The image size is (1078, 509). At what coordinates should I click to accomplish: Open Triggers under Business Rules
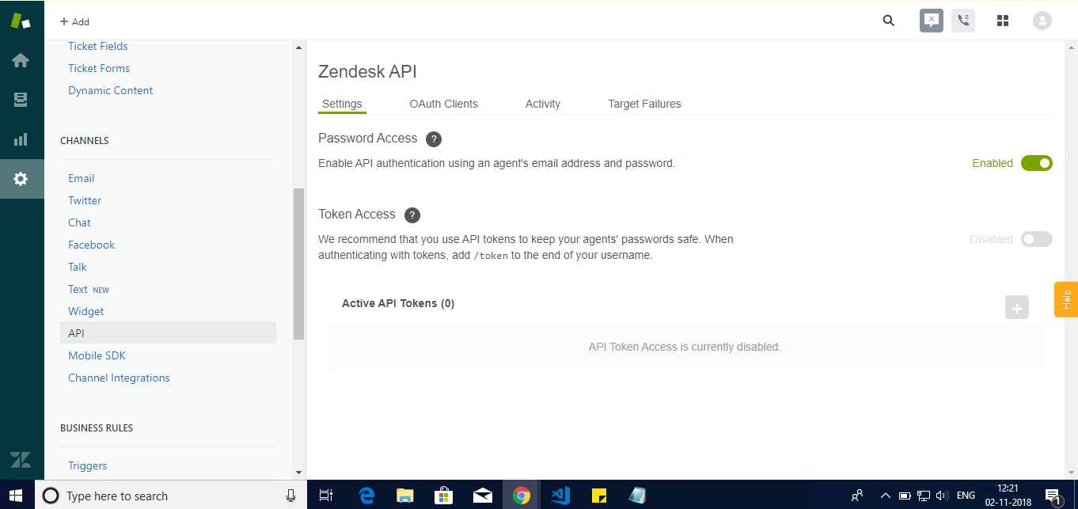[88, 465]
